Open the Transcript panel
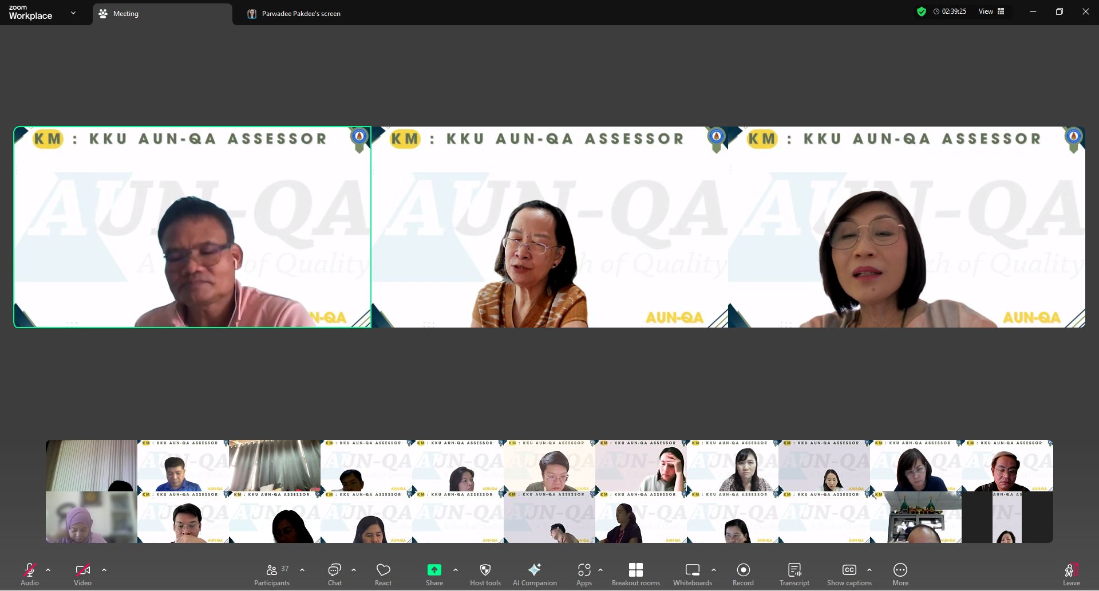This screenshot has width=1099, height=591. pos(794,574)
